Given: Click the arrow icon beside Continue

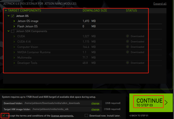Looking at the screenshot, I should [x=166, y=102].
